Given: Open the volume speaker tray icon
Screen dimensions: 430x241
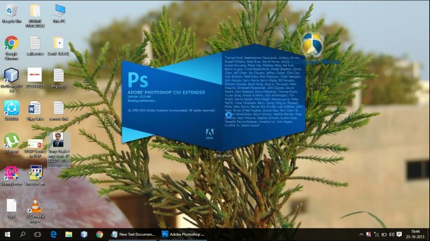Looking at the screenshot, I should (392, 234).
